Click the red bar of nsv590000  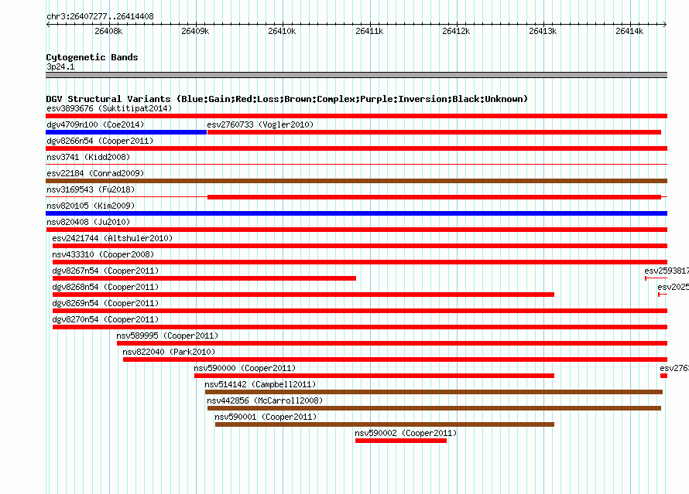374,376
